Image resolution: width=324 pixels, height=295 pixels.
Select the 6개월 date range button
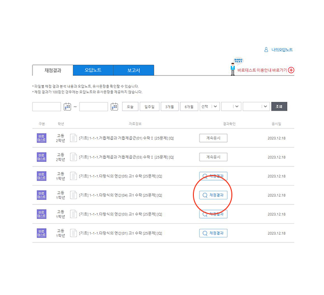tap(189, 107)
